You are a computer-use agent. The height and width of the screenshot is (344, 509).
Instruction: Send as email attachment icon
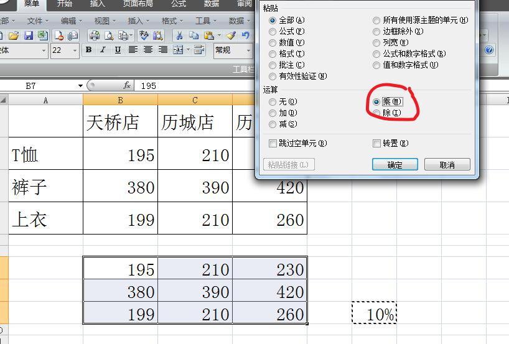(73, 35)
